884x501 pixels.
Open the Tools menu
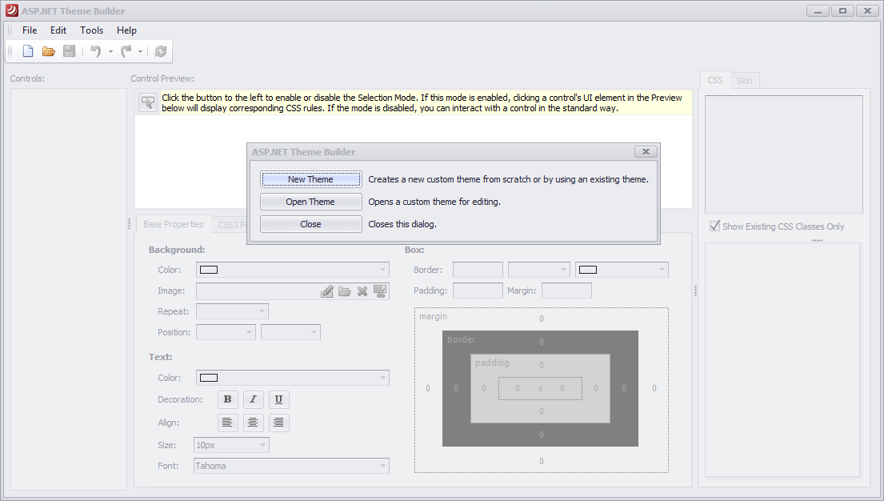[x=91, y=30]
